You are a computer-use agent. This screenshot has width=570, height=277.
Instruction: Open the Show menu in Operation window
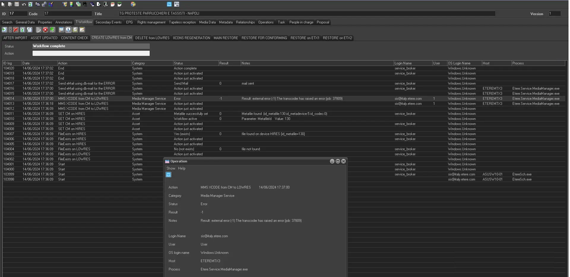point(171,168)
